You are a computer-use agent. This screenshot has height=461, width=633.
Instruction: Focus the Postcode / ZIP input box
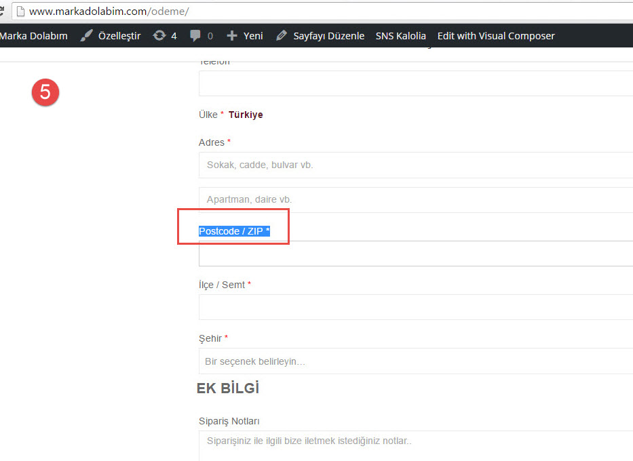415,254
